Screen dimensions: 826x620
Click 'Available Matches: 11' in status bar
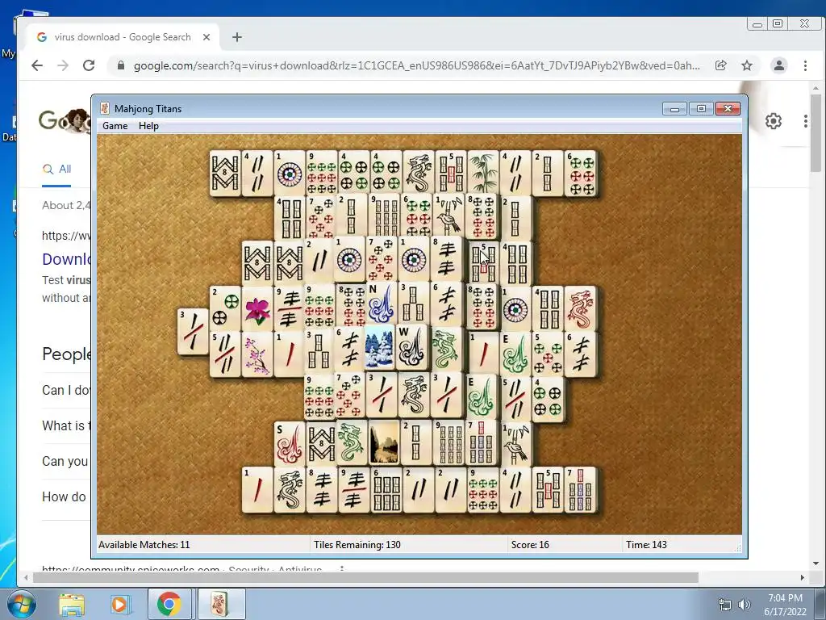coord(144,545)
